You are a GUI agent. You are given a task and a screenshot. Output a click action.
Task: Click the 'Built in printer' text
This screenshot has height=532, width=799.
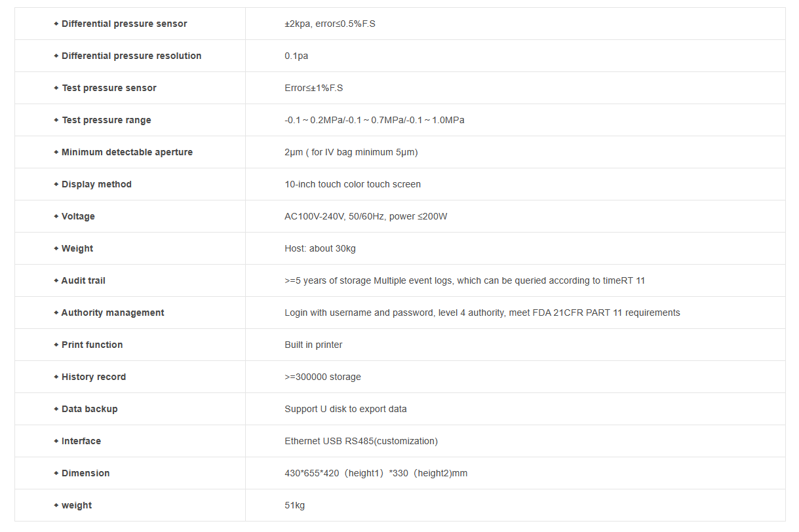pos(313,345)
